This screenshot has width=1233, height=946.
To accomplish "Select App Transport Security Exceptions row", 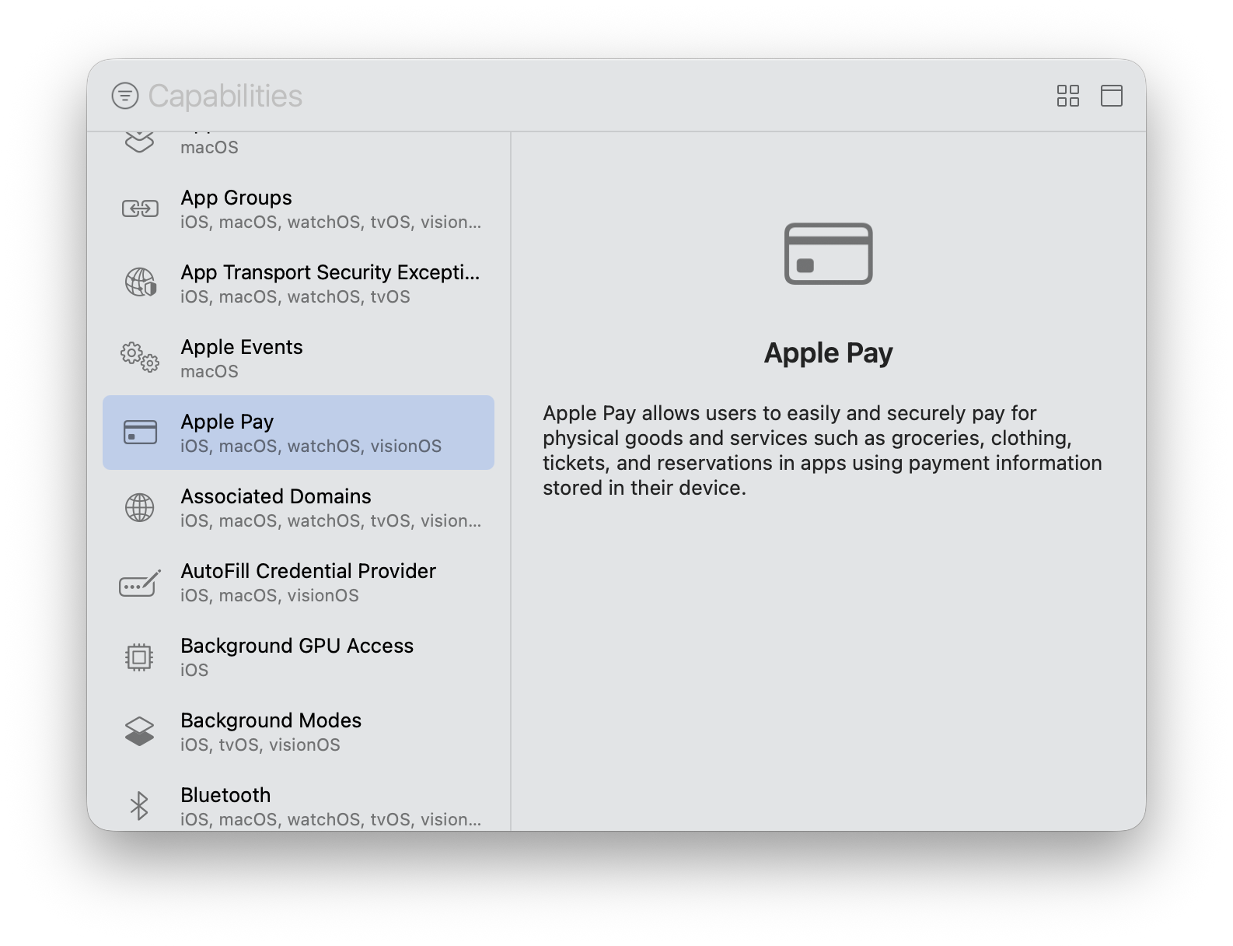I will click(x=299, y=283).
